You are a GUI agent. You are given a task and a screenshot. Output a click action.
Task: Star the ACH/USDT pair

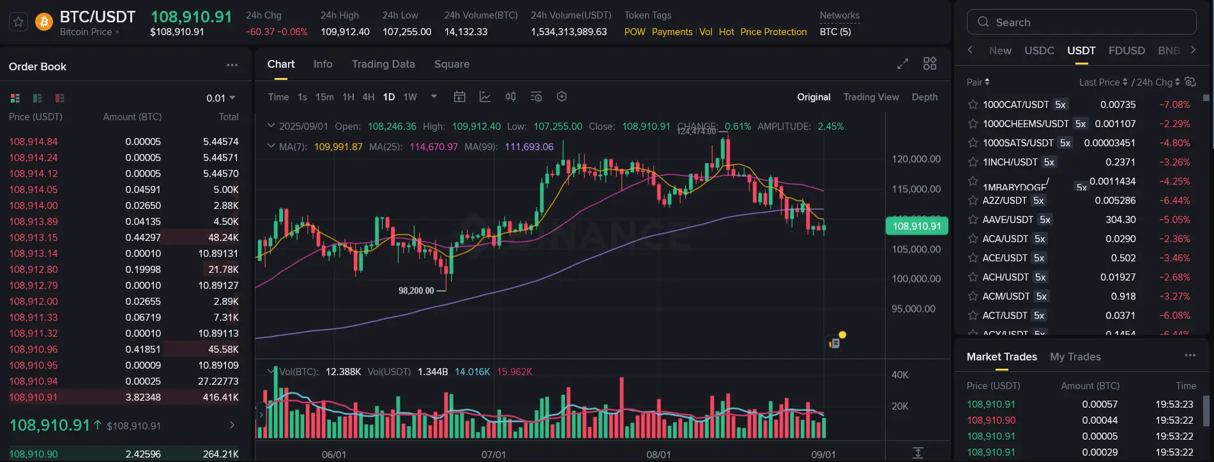point(973,277)
